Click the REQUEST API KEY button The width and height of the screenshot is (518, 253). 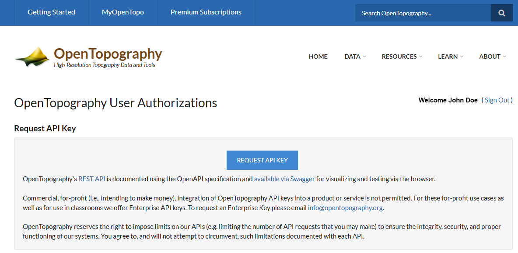click(262, 160)
